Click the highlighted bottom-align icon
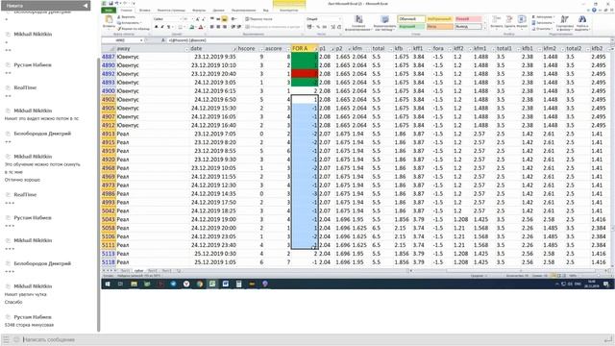 pyautogui.click(x=224, y=19)
